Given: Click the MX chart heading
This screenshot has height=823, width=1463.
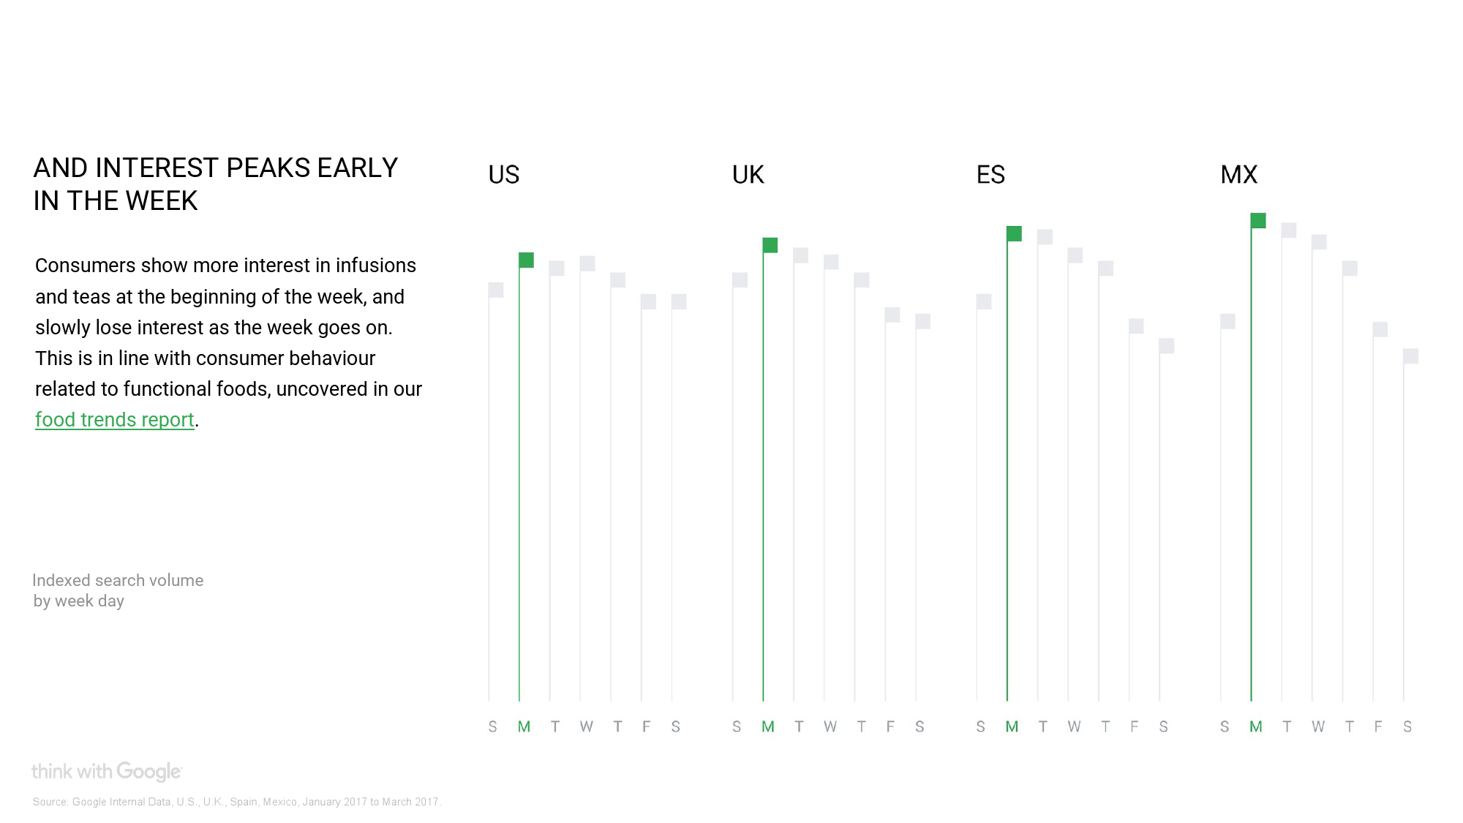Looking at the screenshot, I should [x=1238, y=175].
